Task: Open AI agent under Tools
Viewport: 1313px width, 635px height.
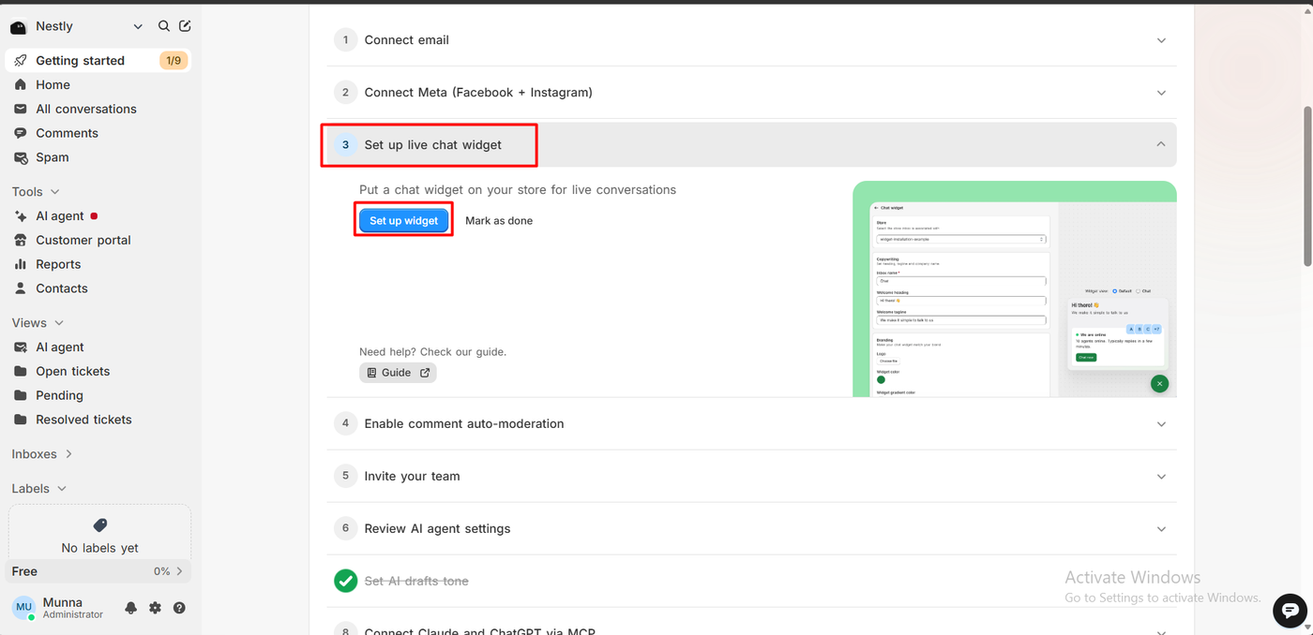Action: [x=98, y=215]
